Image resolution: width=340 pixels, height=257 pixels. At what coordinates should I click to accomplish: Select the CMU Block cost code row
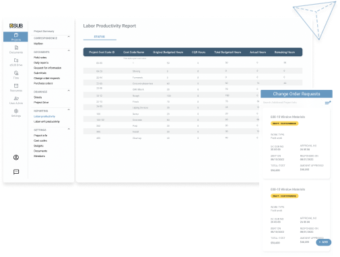click(172, 89)
